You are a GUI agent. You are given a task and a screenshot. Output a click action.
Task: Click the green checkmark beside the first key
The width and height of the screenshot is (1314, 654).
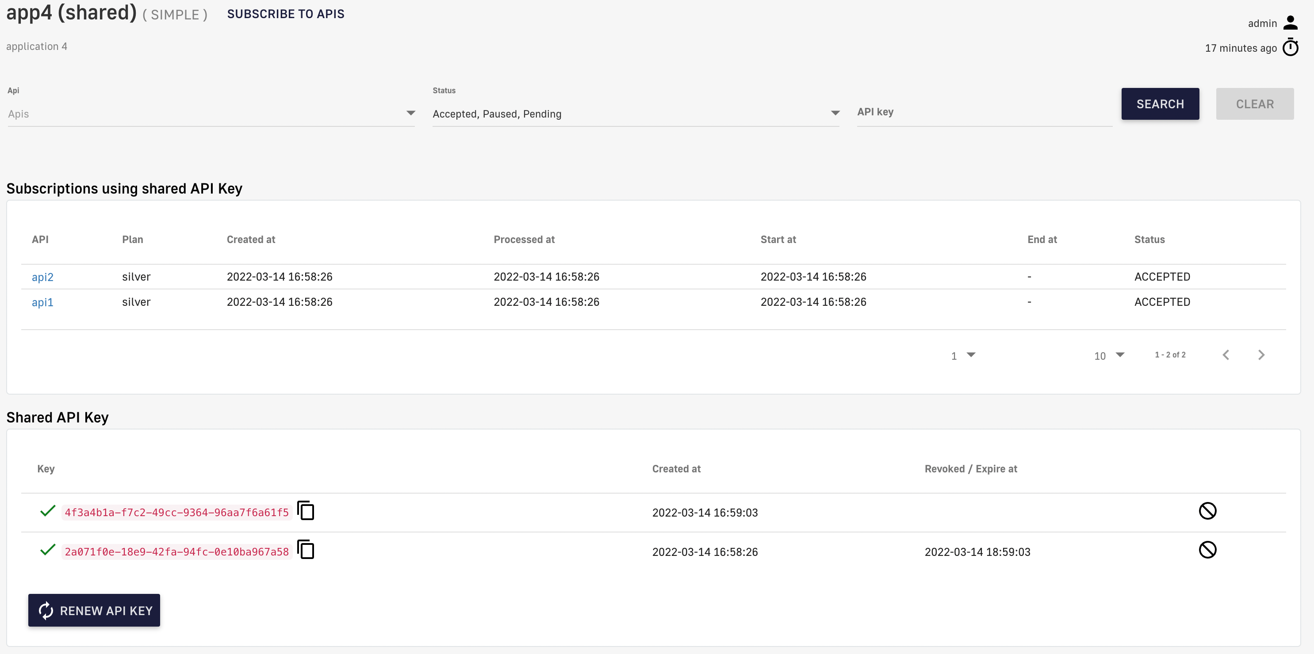[x=47, y=511]
